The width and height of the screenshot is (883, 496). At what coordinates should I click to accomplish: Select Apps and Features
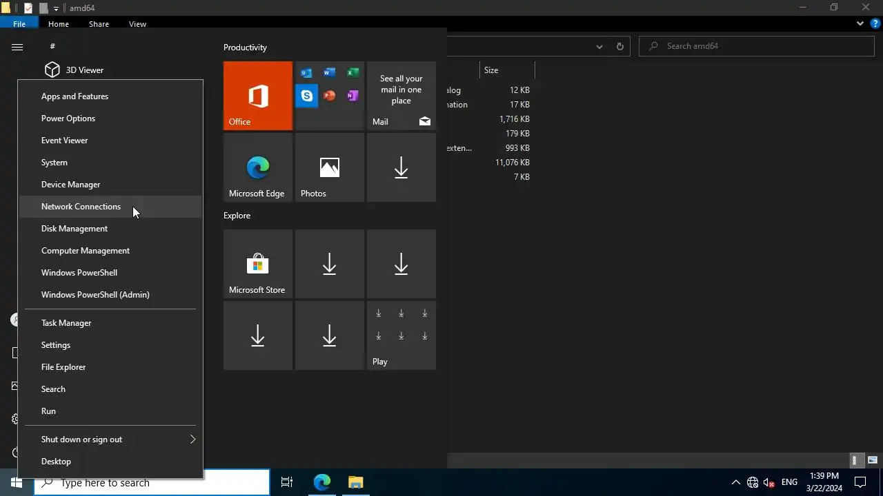click(x=110, y=96)
